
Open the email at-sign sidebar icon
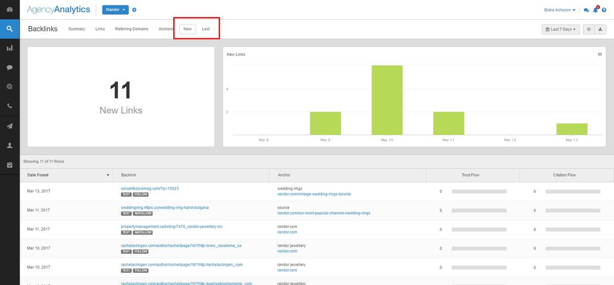tap(10, 87)
